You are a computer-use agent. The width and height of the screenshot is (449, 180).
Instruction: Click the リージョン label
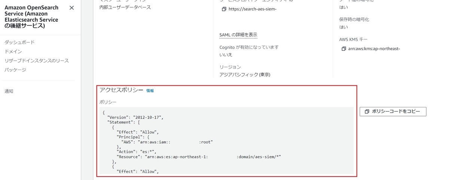coord(230,67)
